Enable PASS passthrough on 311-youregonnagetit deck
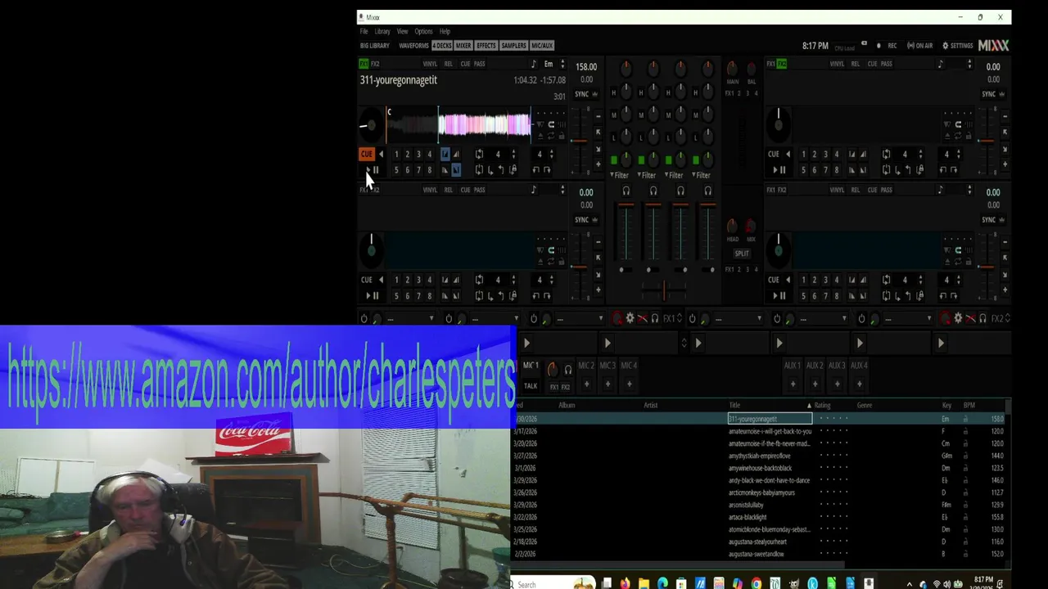1048x589 pixels. point(479,64)
